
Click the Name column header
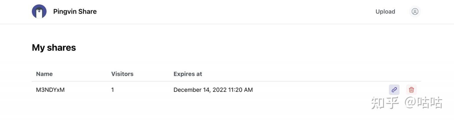(44, 74)
